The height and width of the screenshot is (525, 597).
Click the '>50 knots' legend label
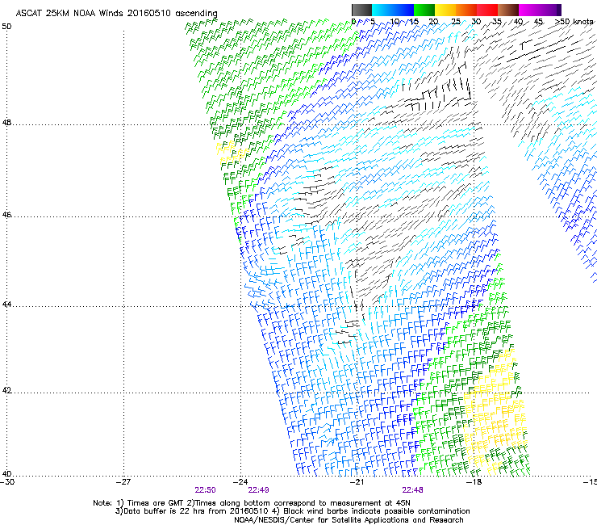pyautogui.click(x=574, y=21)
